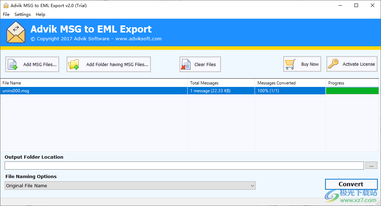Screen dimensions: 381x206
Task: Click the File Name column header
Action: 12,83
